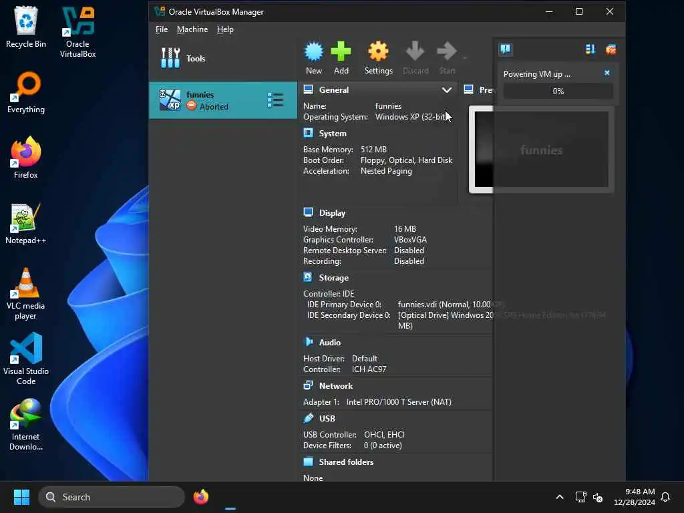
Task: Click the network tray icon
Action: pos(580,497)
